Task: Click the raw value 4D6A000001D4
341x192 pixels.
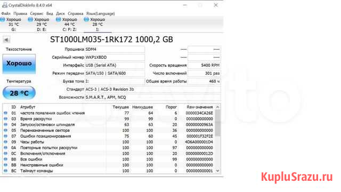Action: (x=199, y=142)
